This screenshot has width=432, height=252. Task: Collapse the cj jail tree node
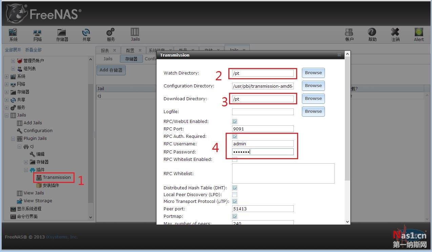tap(19, 146)
